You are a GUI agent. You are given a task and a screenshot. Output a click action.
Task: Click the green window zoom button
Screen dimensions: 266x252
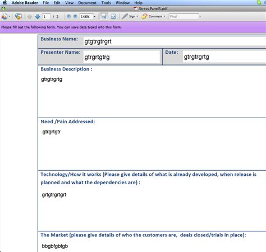pyautogui.click(x=3, y=8)
